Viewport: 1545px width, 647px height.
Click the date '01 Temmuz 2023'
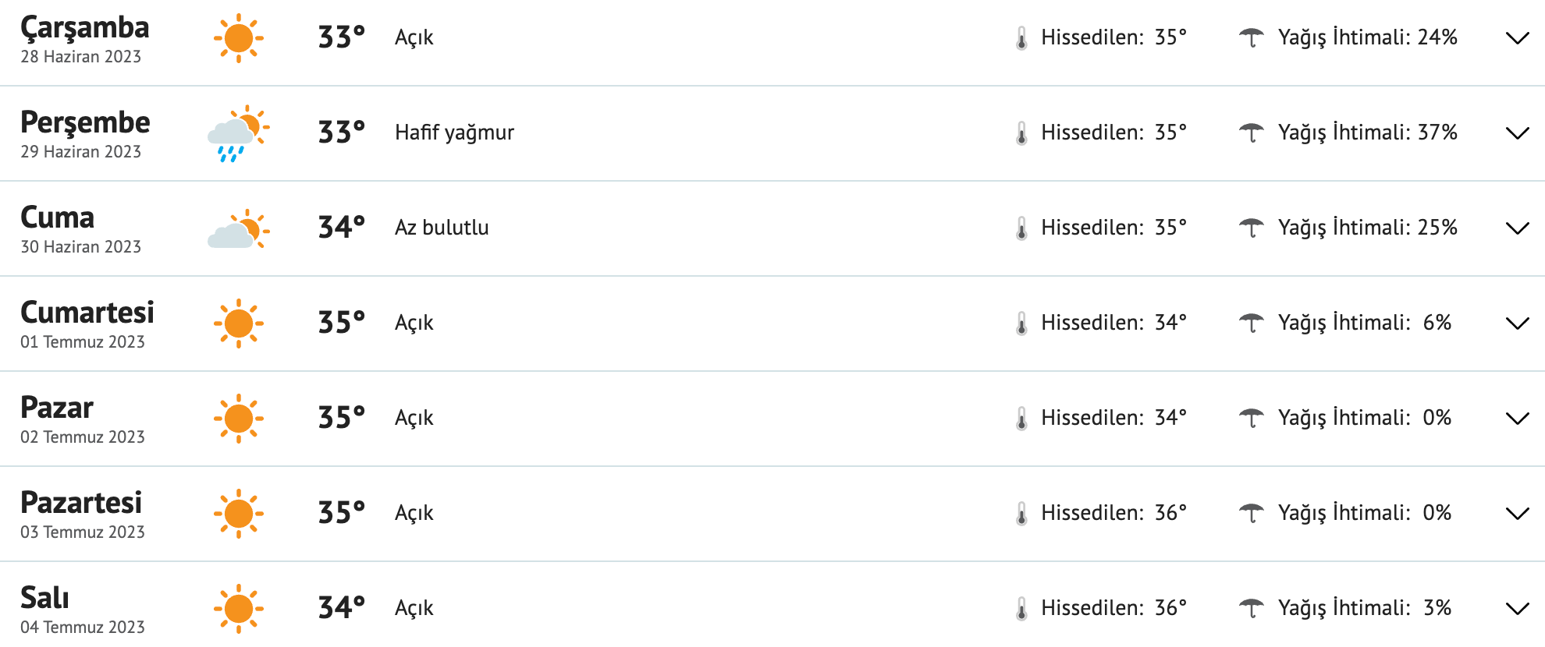[x=83, y=341]
